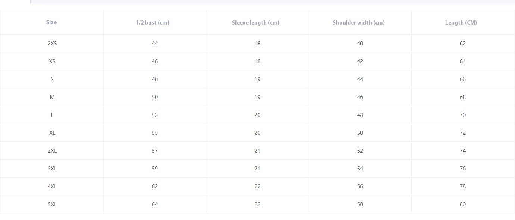515x220 pixels.
Task: Click the M size row label
Action: (x=52, y=97)
